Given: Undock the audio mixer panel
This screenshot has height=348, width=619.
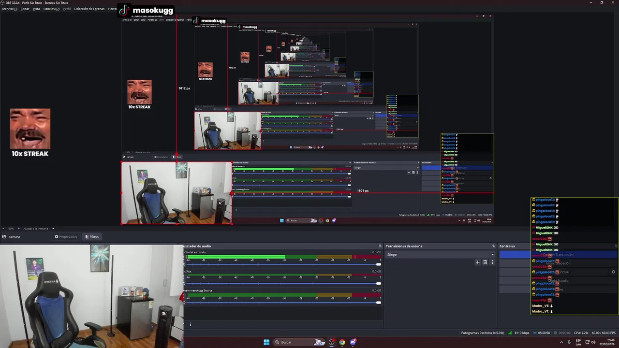Looking at the screenshot, I should (380, 246).
